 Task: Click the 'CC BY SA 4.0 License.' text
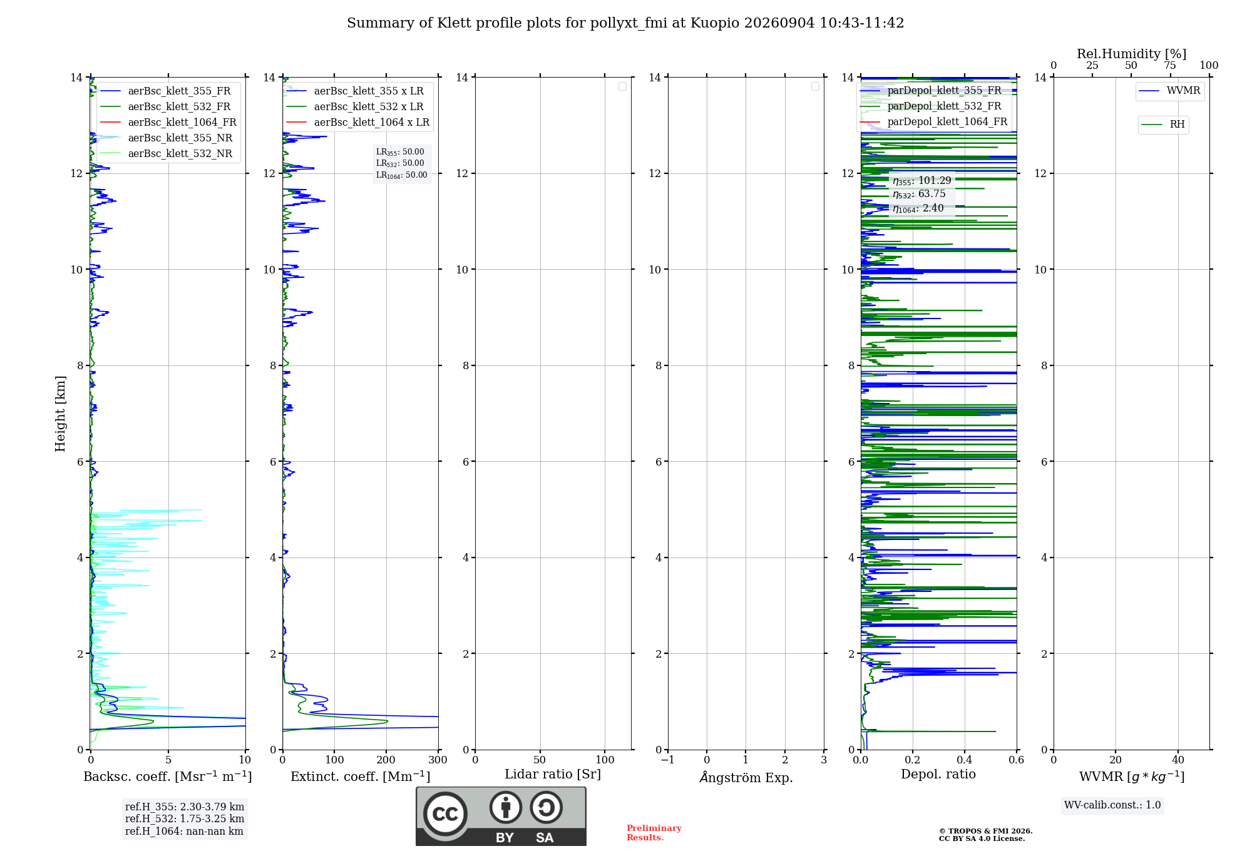coord(982,839)
